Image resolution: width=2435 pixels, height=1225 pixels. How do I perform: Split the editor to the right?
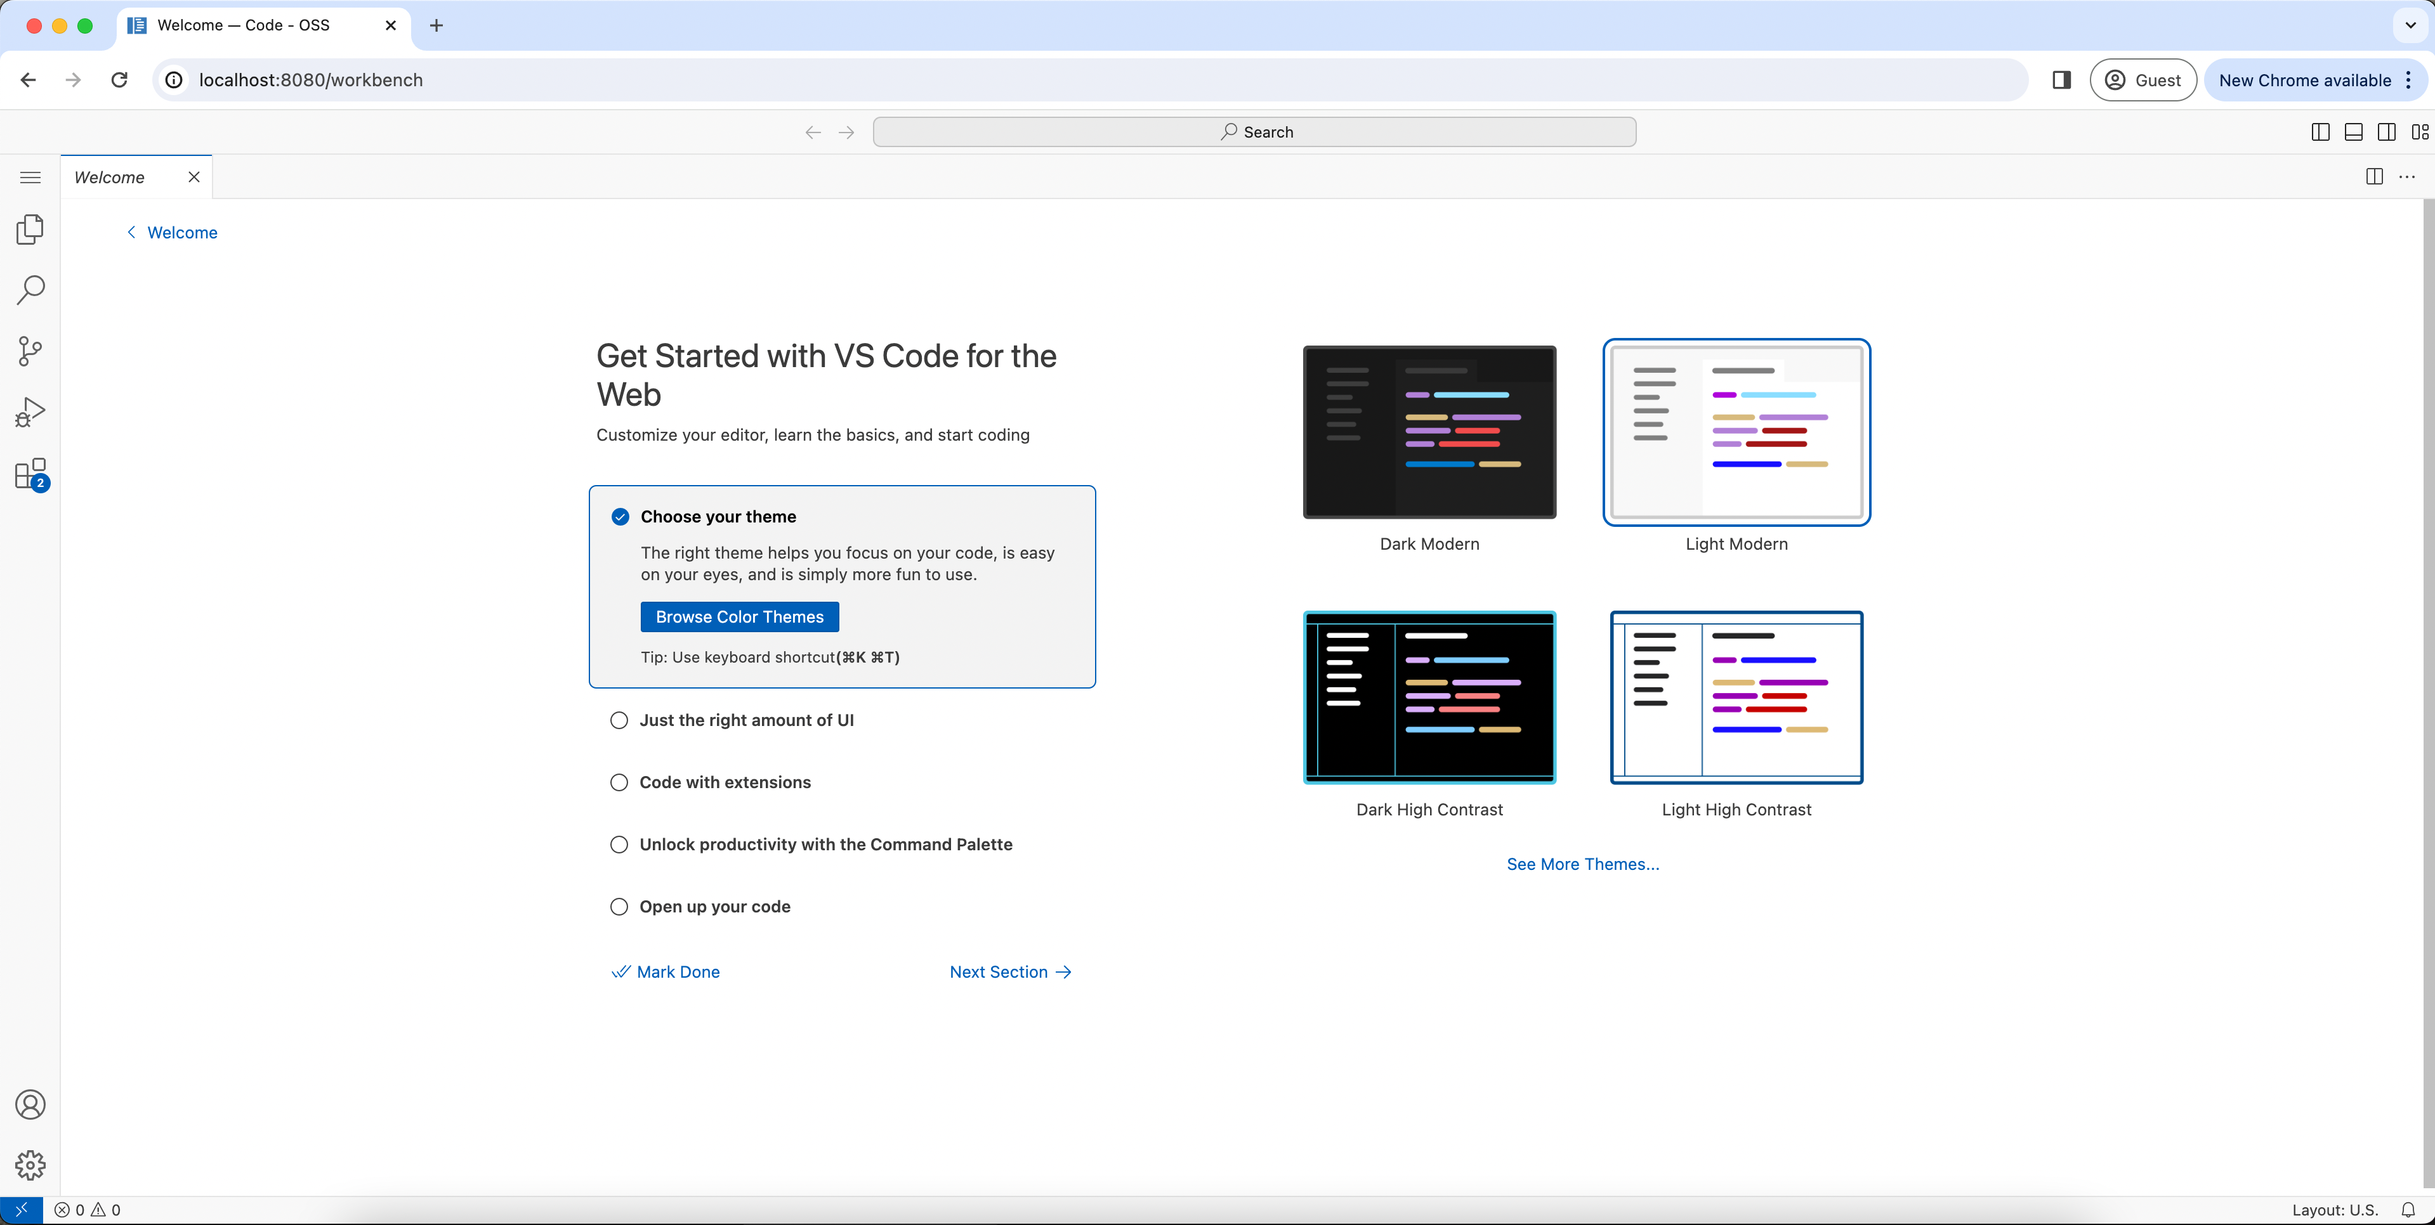(x=2375, y=177)
